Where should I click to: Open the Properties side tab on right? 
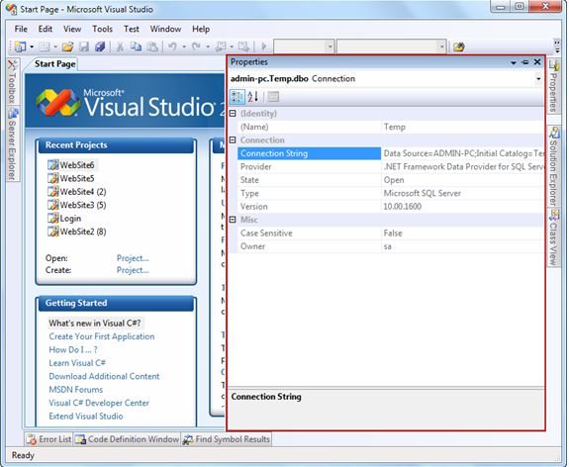(x=553, y=86)
